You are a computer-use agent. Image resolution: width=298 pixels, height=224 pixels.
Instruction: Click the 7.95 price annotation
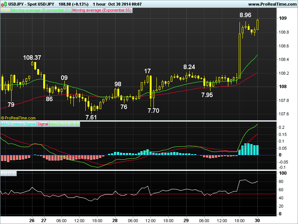[x=207, y=95]
